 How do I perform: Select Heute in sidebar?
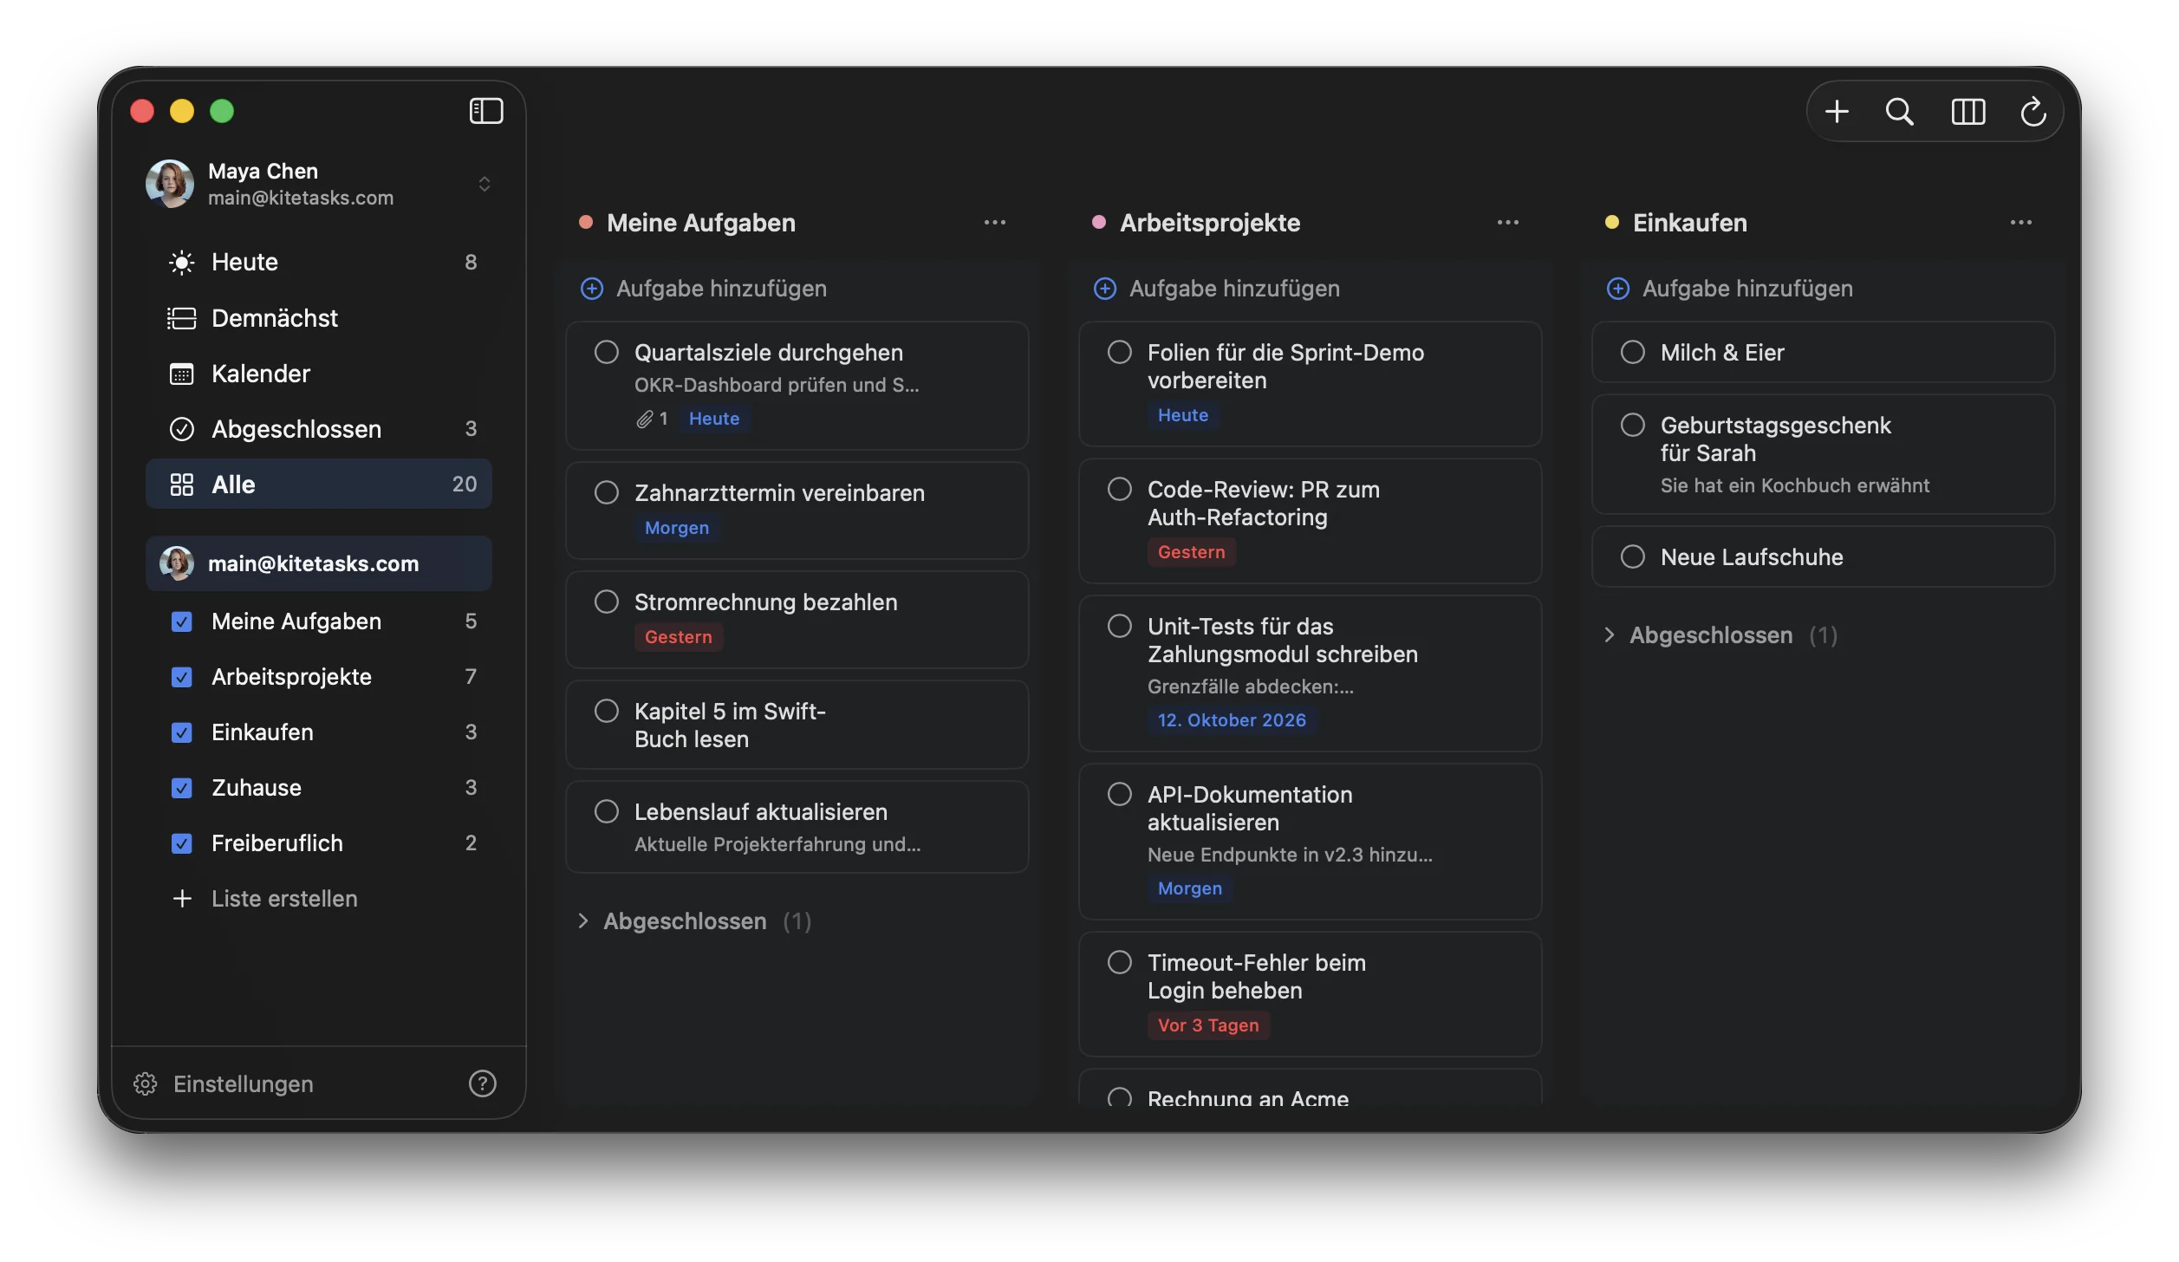pos(319,262)
